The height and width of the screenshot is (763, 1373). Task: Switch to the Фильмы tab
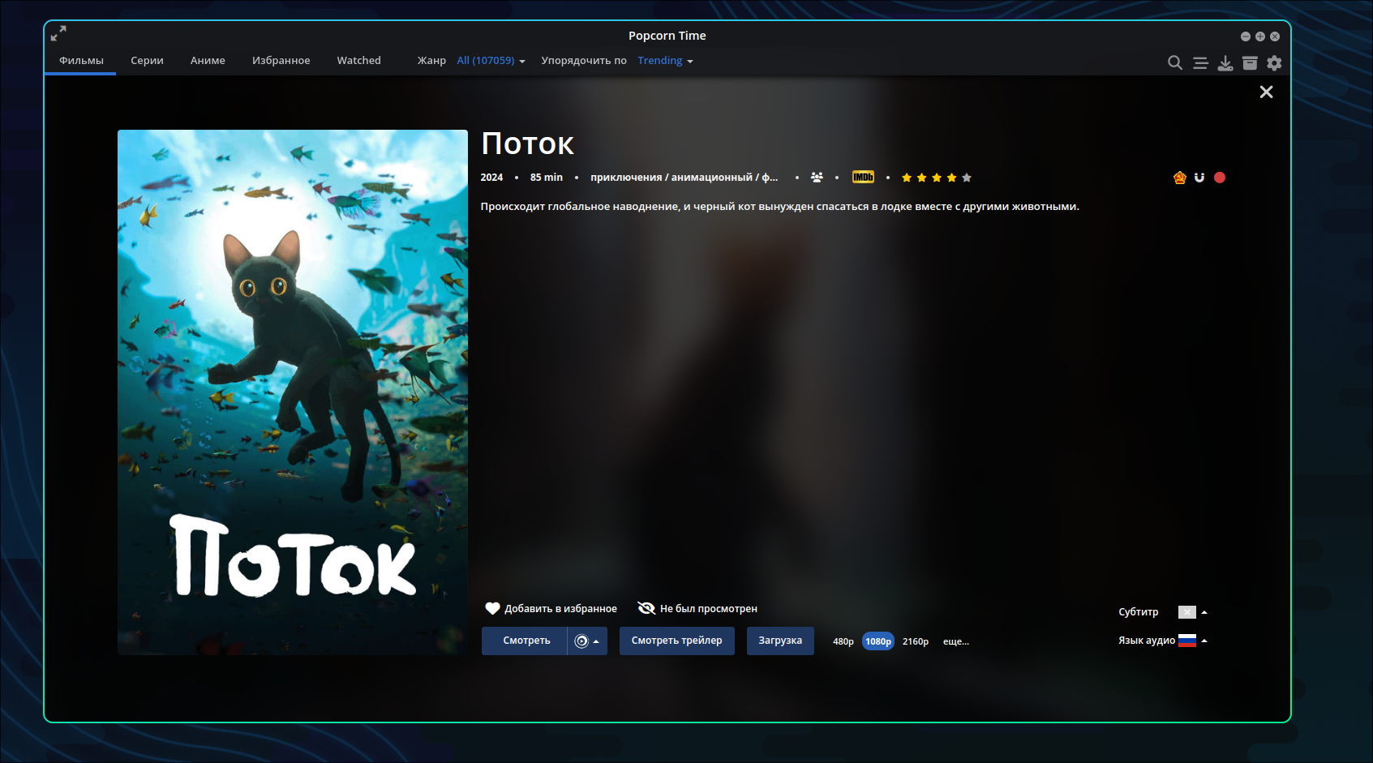point(81,61)
